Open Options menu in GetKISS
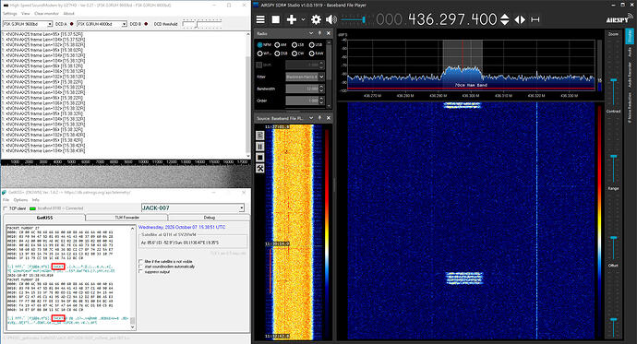Image resolution: width=637 pixels, height=344 pixels. pos(20,200)
